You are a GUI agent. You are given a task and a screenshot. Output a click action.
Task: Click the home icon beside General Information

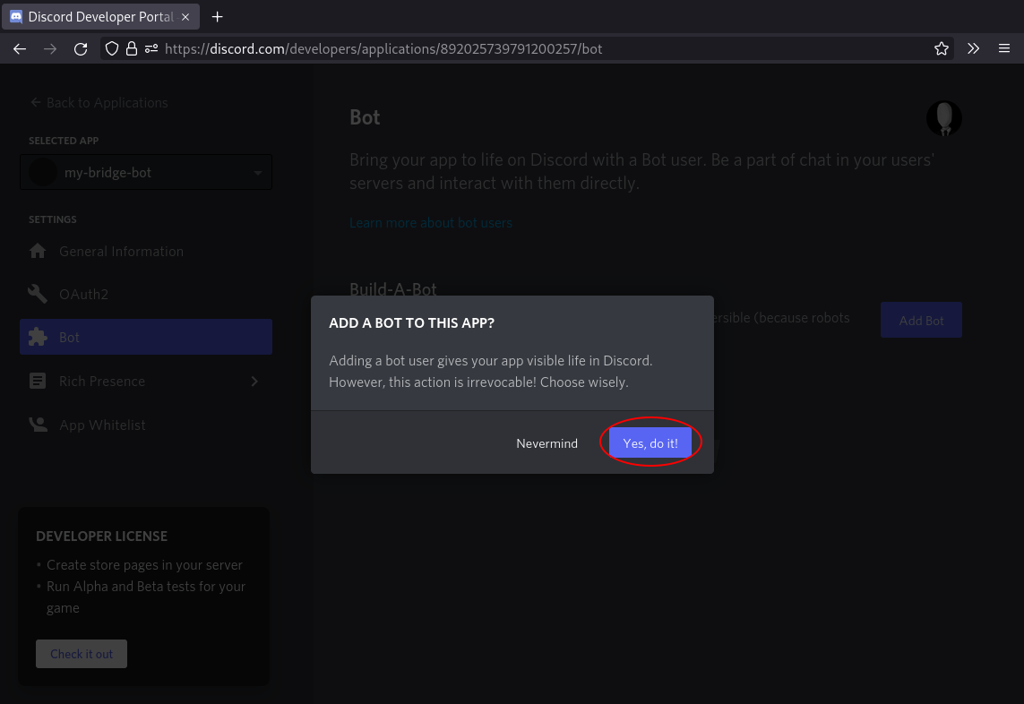(38, 251)
